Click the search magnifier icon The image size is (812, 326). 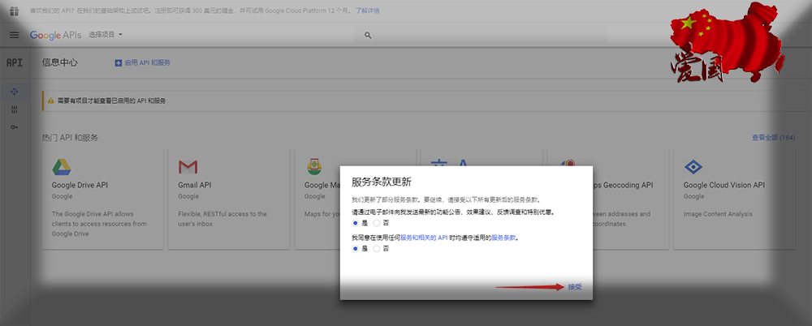click(x=368, y=35)
